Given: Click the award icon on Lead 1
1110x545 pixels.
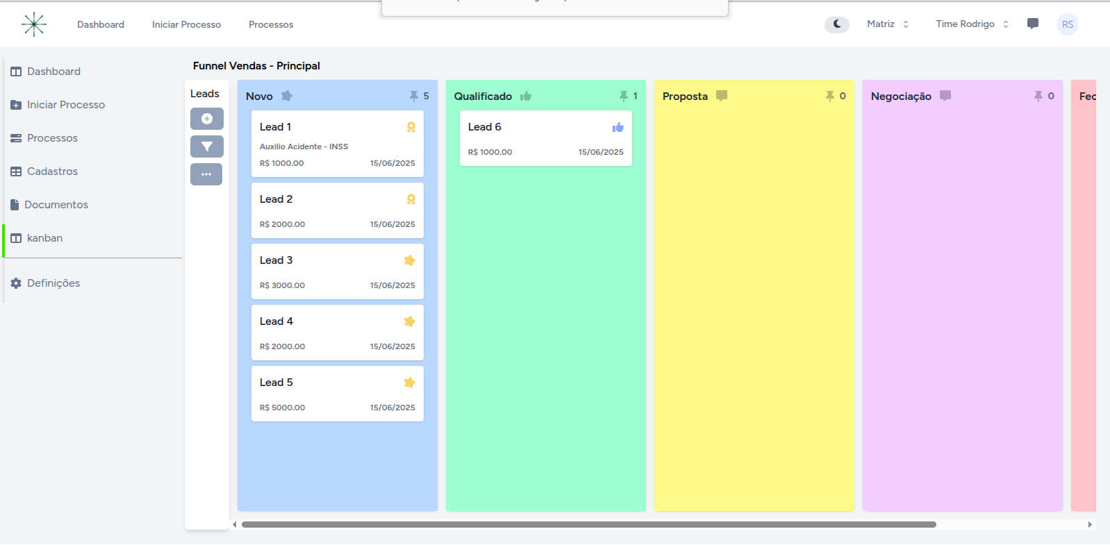Looking at the screenshot, I should (411, 127).
